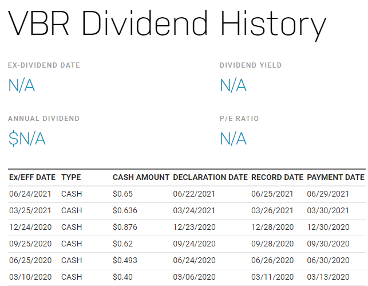This screenshot has height=286, width=368.
Task: Select payment date 03/13/2020 cell
Action: (x=329, y=277)
